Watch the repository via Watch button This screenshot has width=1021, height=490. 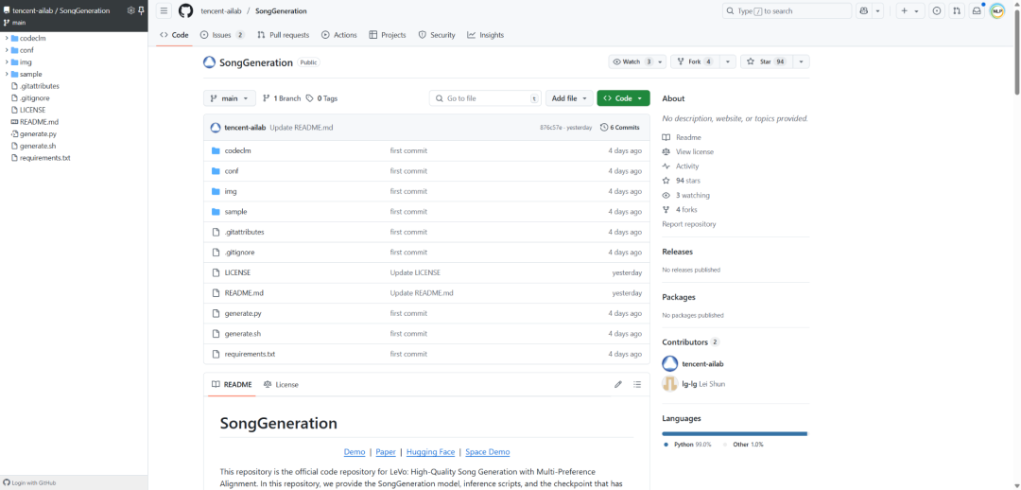click(x=631, y=61)
